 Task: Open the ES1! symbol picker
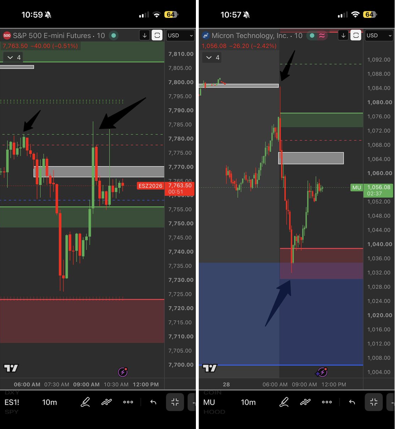tap(12, 402)
